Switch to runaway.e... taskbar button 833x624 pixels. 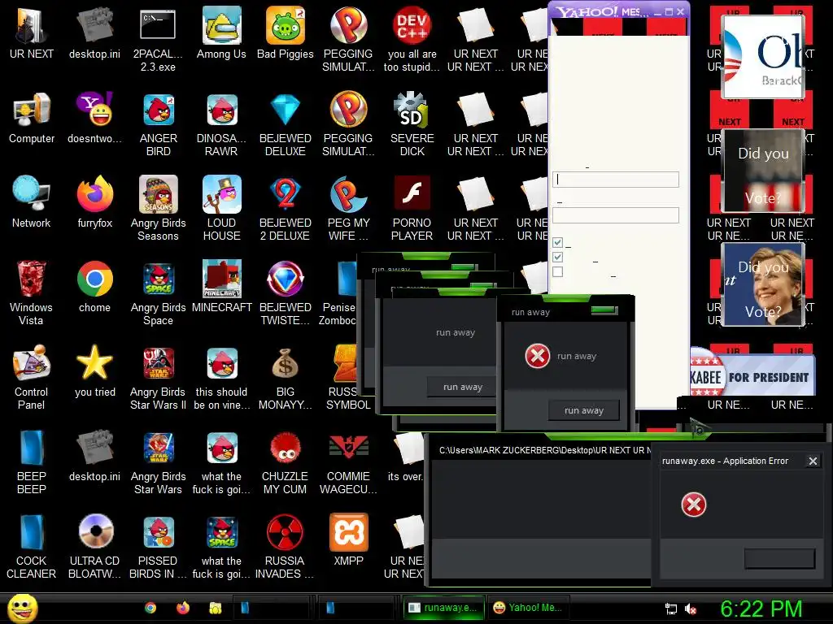444,608
